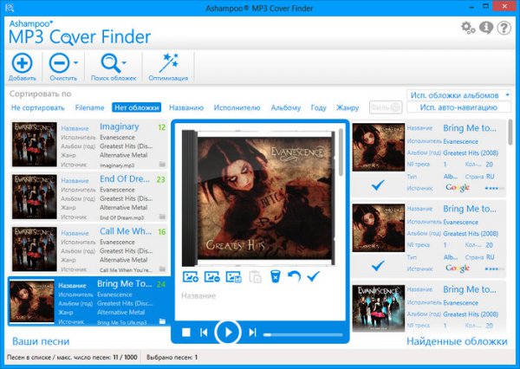520x369 pixels.
Task: Open help via the question mark icon
Action: coord(504,28)
